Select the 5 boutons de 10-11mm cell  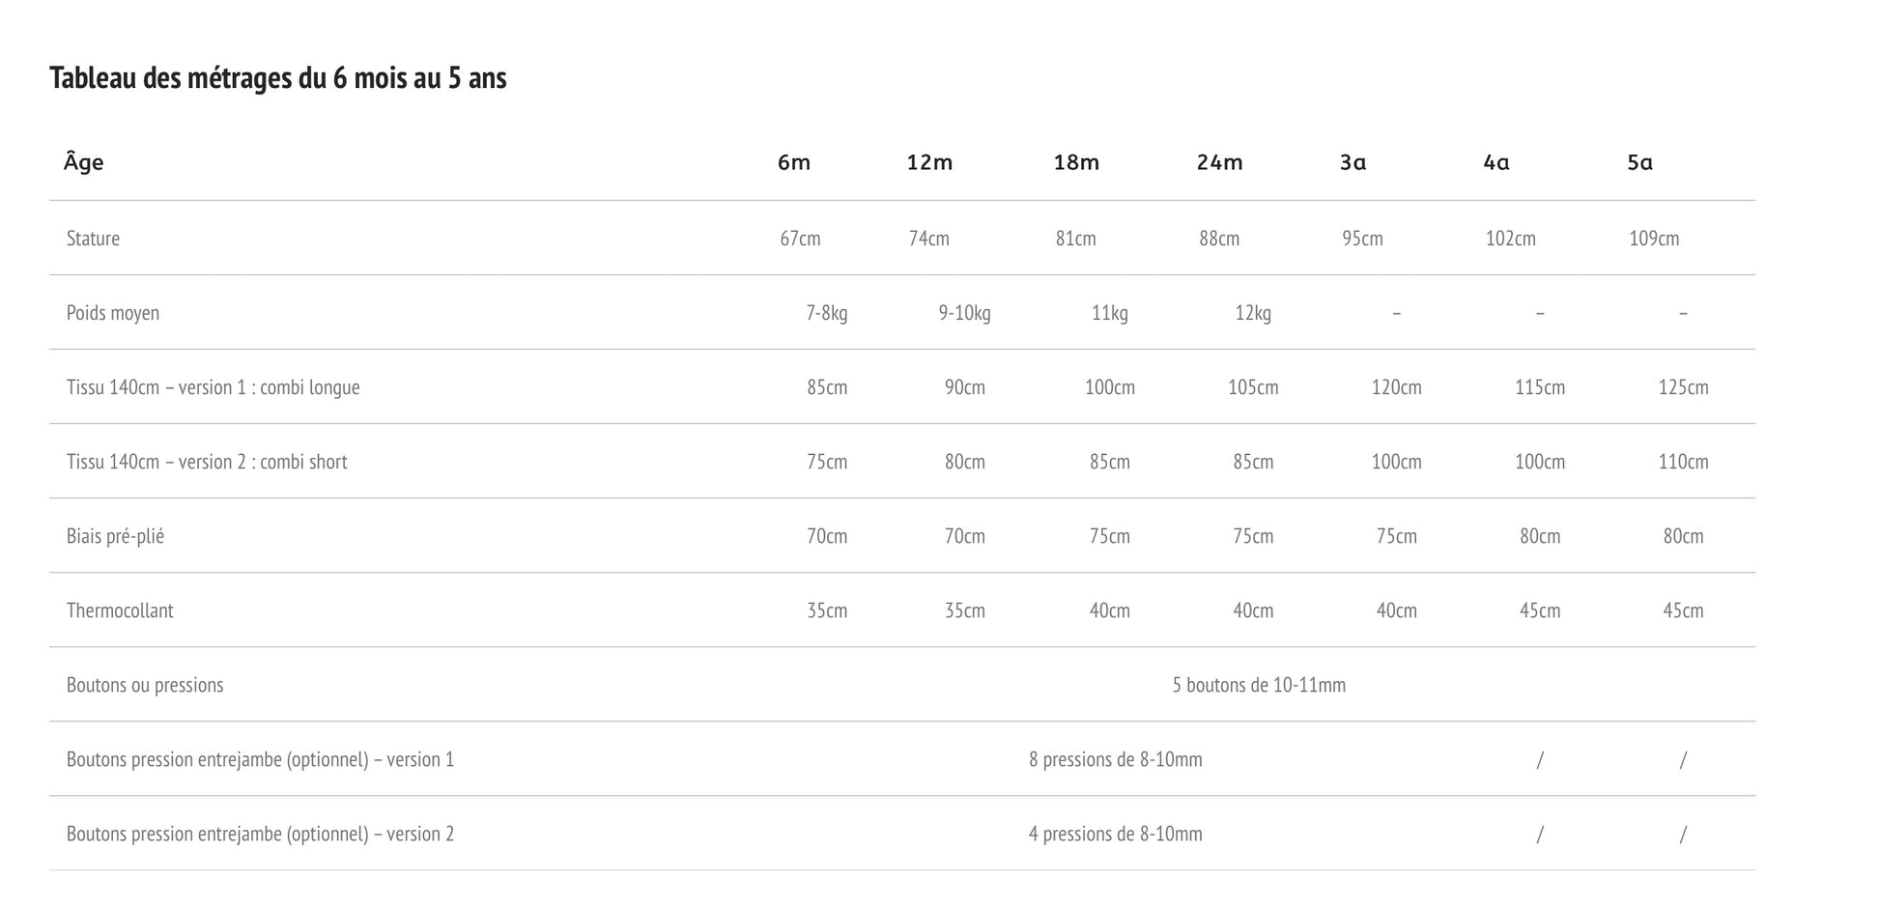pos(1259,685)
